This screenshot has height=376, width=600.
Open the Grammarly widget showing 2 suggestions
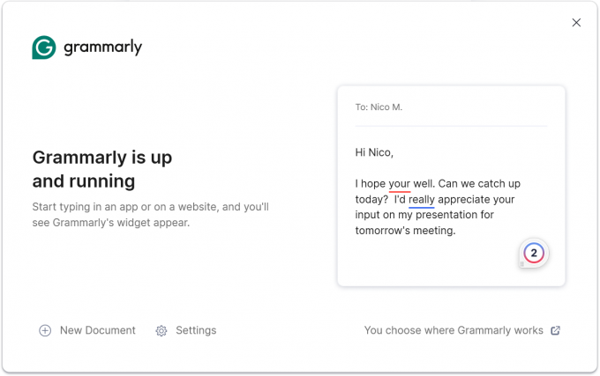(534, 253)
